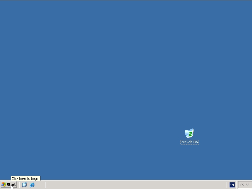Open the Start menu

9,185
